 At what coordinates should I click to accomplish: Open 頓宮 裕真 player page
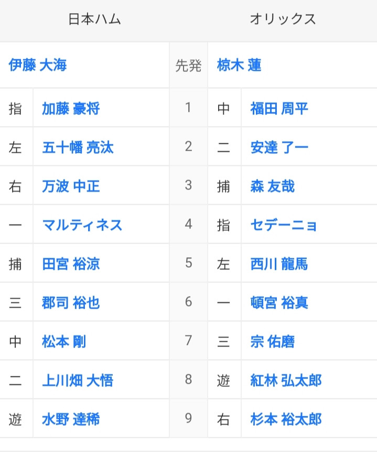tap(279, 303)
